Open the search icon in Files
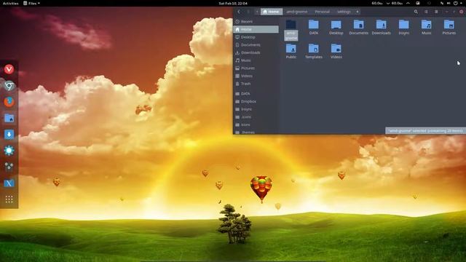 pyautogui.click(x=416, y=12)
